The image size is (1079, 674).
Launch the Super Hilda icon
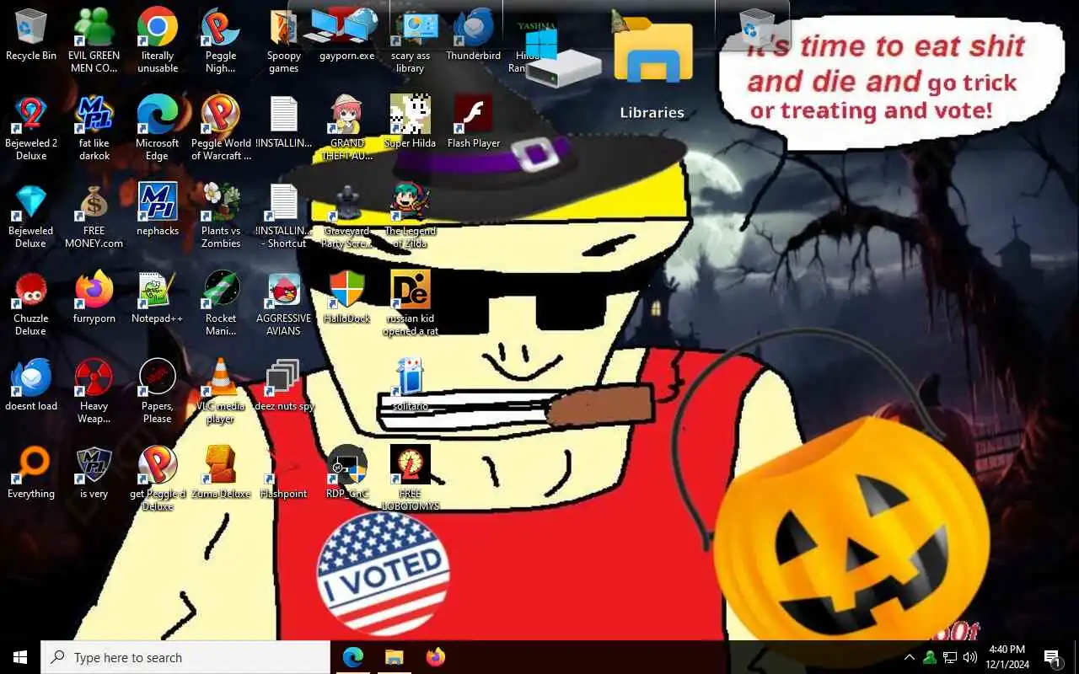point(411,122)
